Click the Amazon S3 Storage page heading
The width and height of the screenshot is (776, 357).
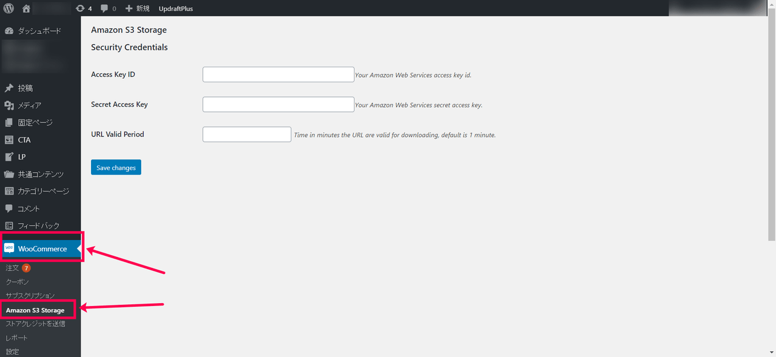pyautogui.click(x=129, y=30)
